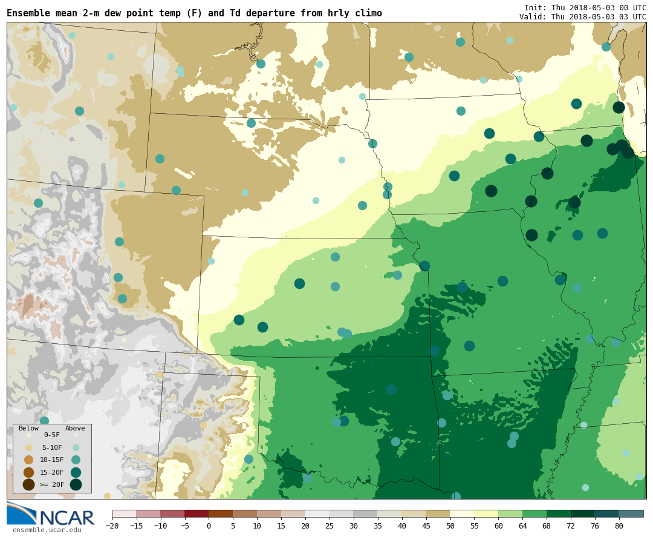The height and width of the screenshot is (537, 653).
Task: Click the '35' colorbar tick label
Action: [378, 525]
